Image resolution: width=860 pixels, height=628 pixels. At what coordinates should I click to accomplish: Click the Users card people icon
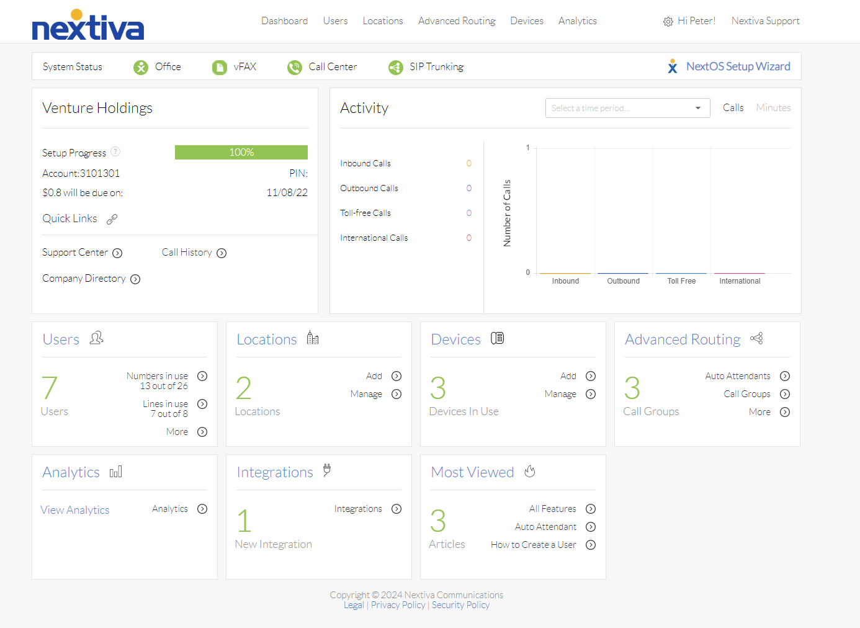pyautogui.click(x=96, y=338)
